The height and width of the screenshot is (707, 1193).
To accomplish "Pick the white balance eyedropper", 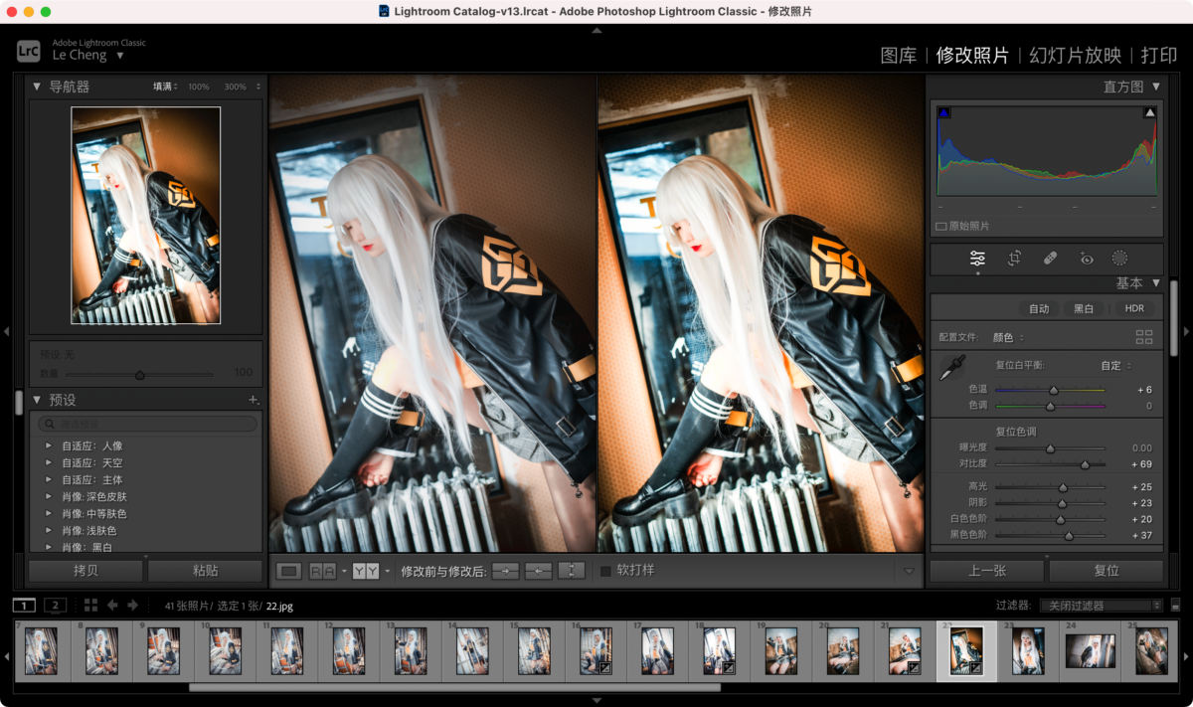I will [952, 368].
